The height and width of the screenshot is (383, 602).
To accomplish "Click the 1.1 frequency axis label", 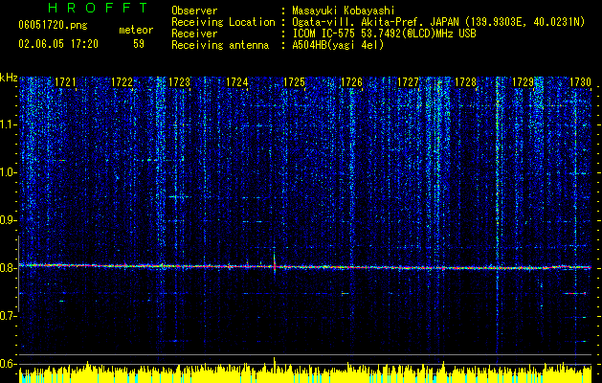I will [x=9, y=124].
